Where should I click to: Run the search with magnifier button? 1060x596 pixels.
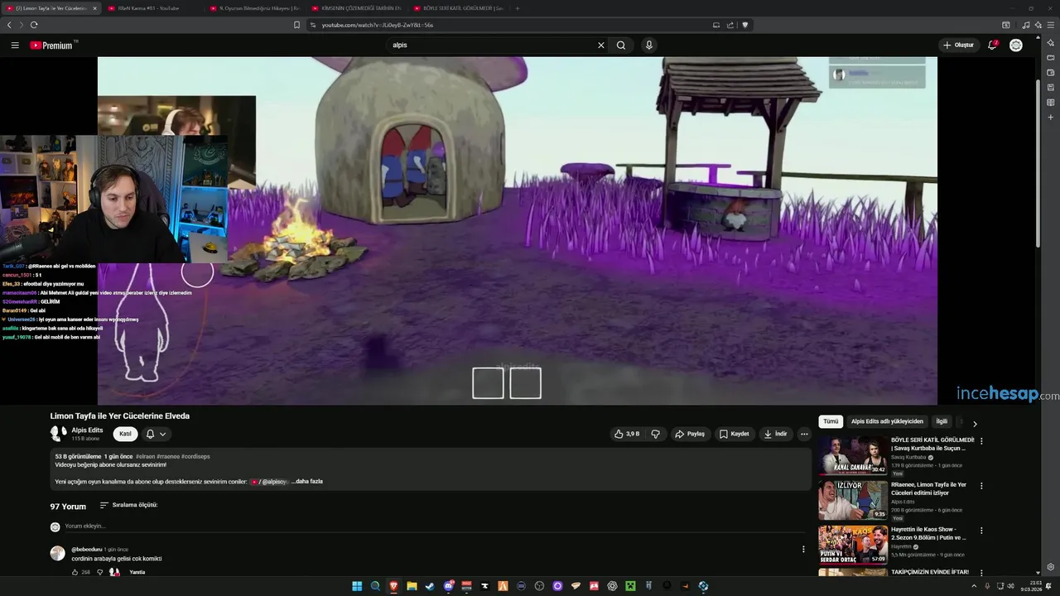coord(621,46)
